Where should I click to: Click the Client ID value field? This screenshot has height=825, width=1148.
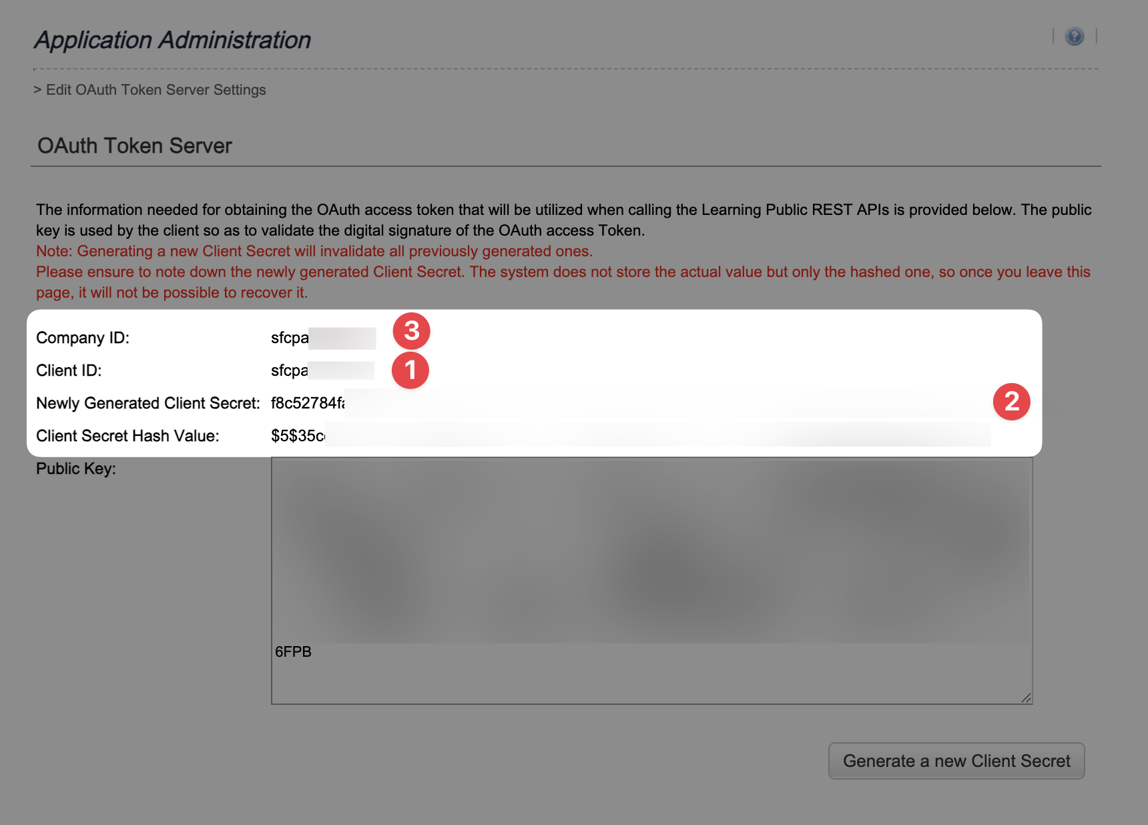322,370
